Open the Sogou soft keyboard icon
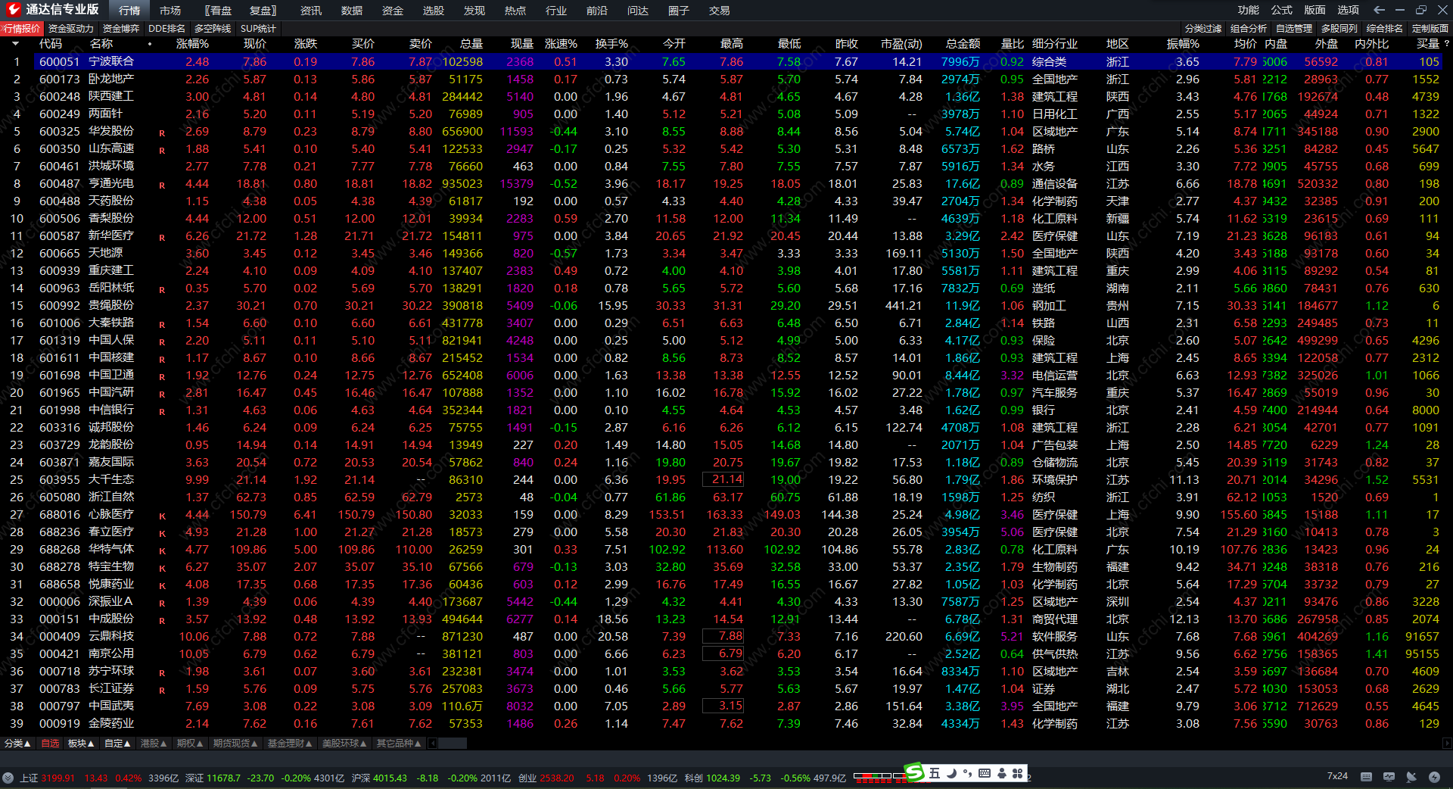The image size is (1453, 789). click(985, 773)
